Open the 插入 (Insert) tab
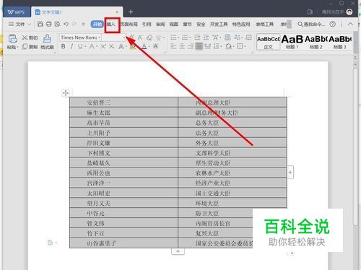This screenshot has width=361, height=270. tap(111, 25)
